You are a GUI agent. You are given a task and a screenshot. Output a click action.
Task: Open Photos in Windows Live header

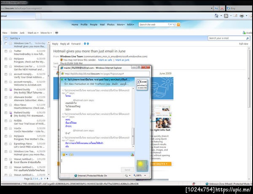click(110, 25)
